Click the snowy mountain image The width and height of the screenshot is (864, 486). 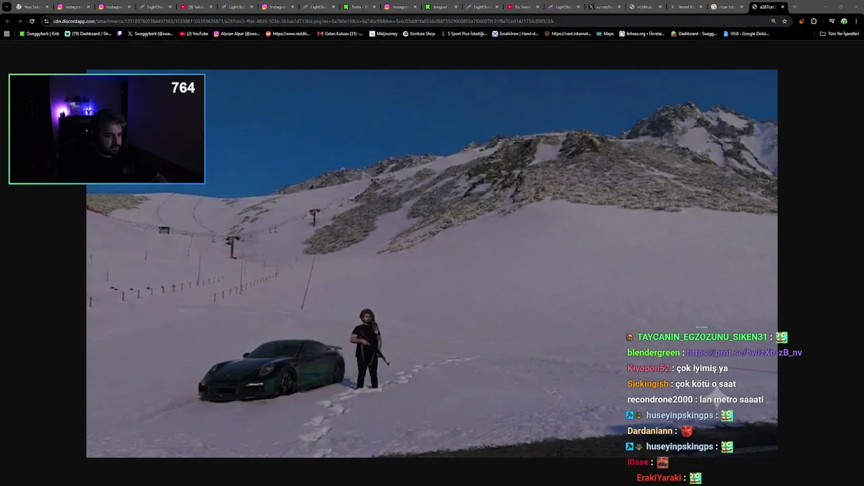click(432, 263)
